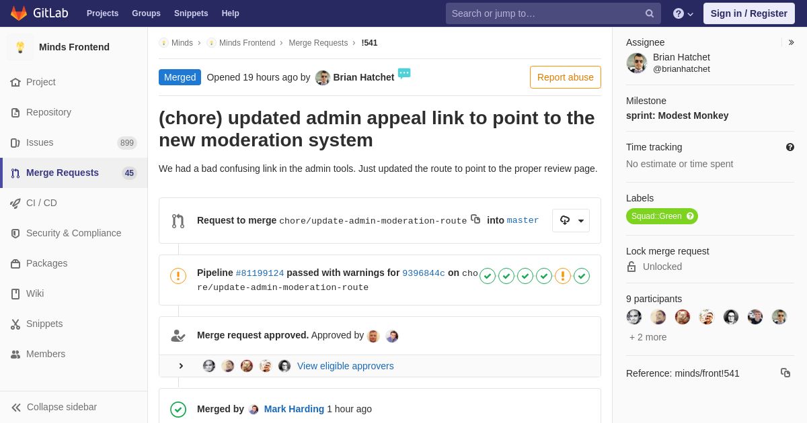Open pipeline #81199124 link
The image size is (807, 423).
[260, 273]
